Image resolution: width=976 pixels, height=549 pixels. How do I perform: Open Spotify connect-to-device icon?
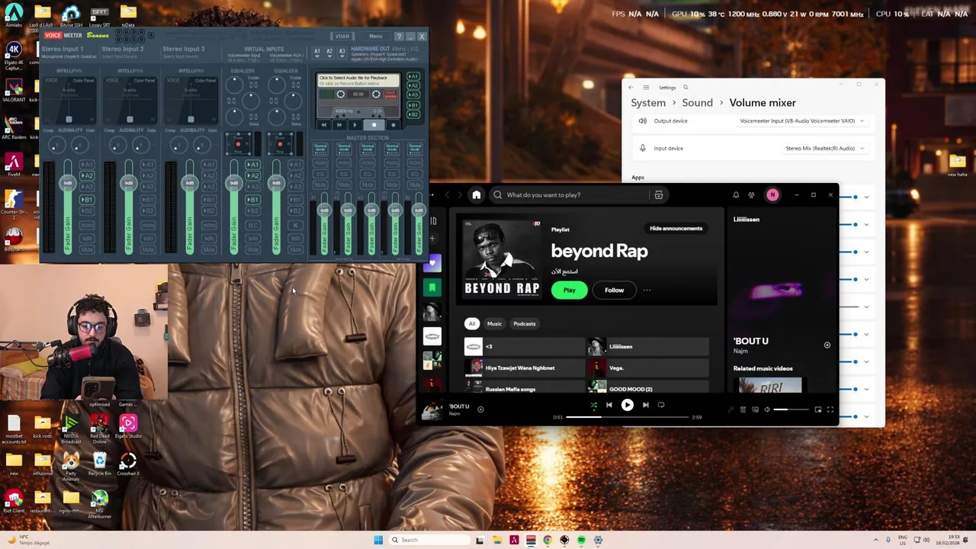[755, 409]
